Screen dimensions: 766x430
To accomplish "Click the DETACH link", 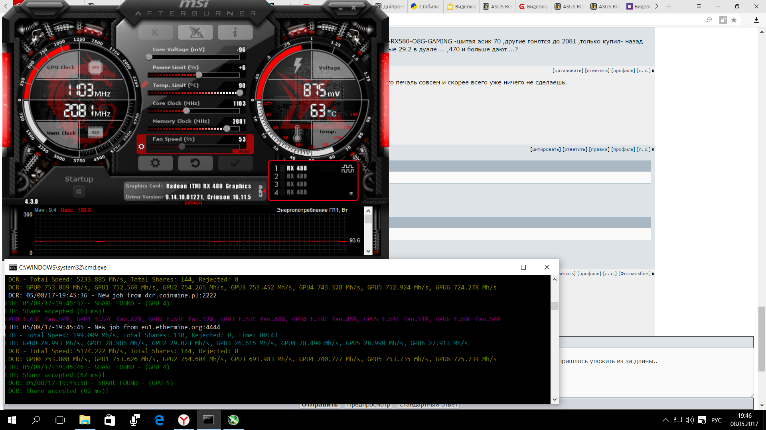I will [193, 203].
